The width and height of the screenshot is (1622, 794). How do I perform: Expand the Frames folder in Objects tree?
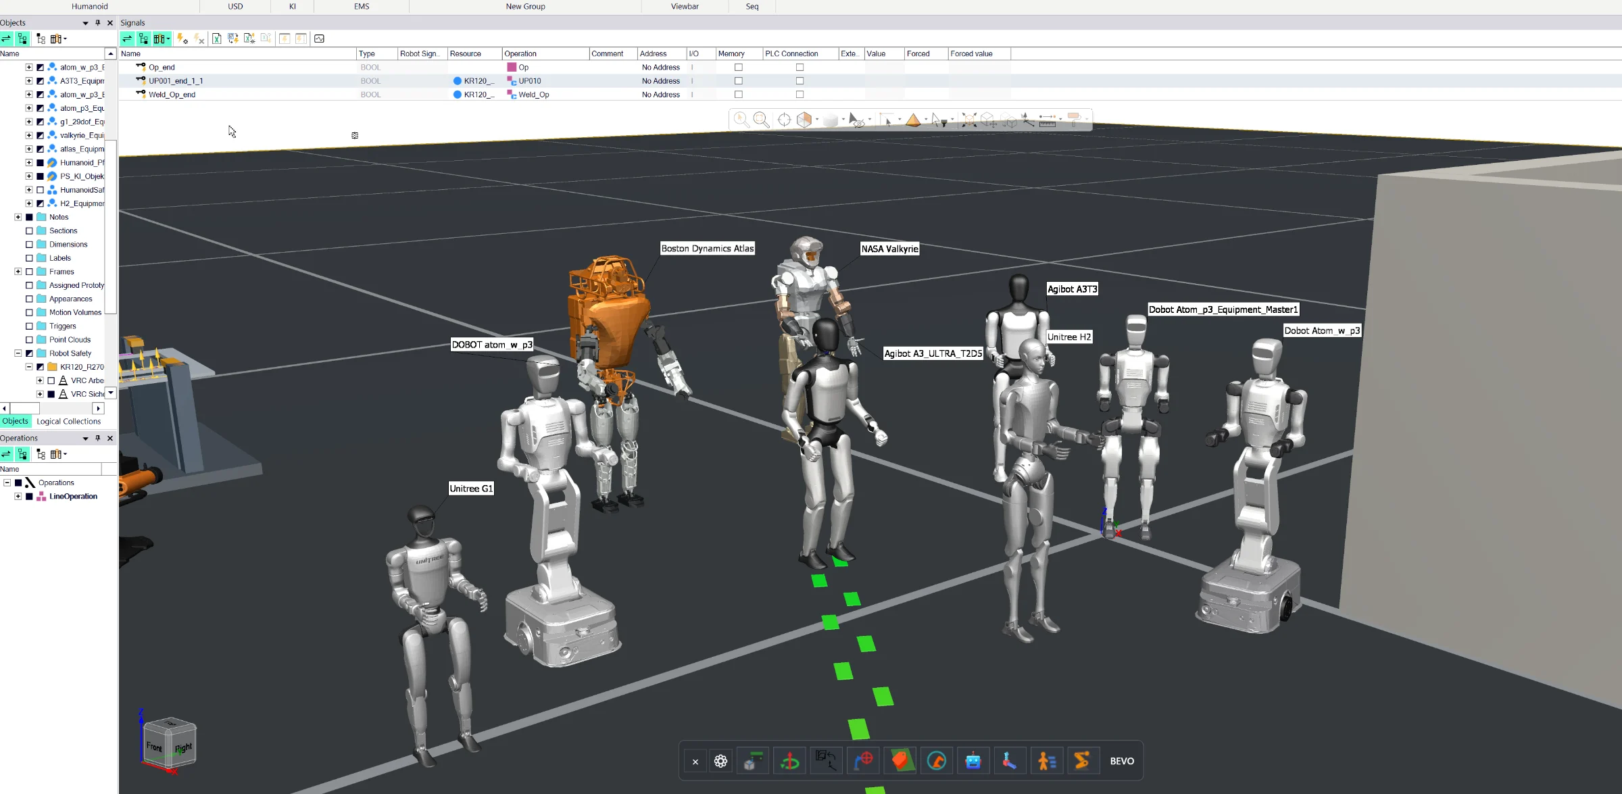tap(18, 272)
